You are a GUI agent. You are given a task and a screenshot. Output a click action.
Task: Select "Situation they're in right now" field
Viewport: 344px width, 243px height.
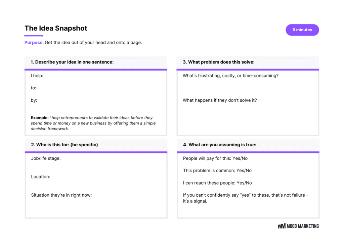point(61,195)
